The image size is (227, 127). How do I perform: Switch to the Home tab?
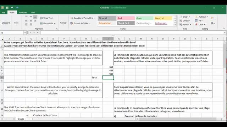click(12, 13)
